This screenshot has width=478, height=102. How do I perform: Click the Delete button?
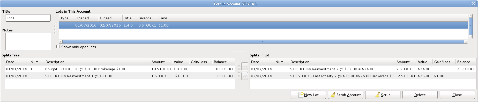(420, 95)
